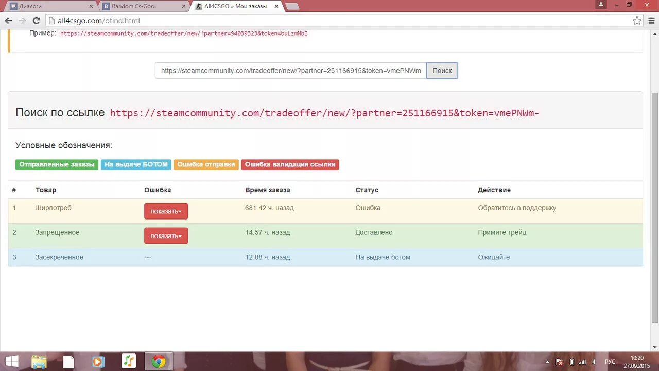Click the Товар column header
The width and height of the screenshot is (659, 371).
pyautogui.click(x=46, y=190)
